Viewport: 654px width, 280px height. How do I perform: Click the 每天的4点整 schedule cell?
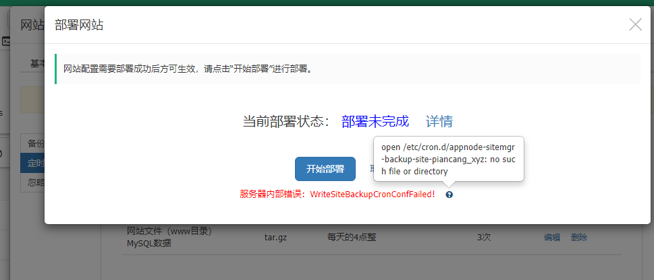coord(354,237)
